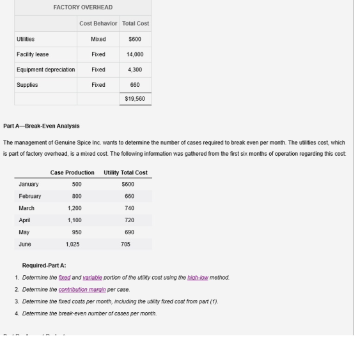Select the $19,560 factory overhead total
Image resolution: width=358 pixels, height=339 pixels.
(135, 99)
